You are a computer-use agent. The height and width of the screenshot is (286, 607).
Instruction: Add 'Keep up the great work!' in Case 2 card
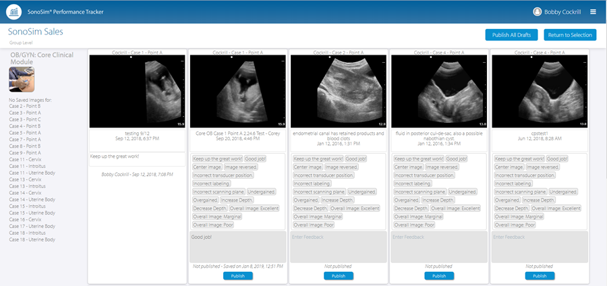[x=318, y=159]
